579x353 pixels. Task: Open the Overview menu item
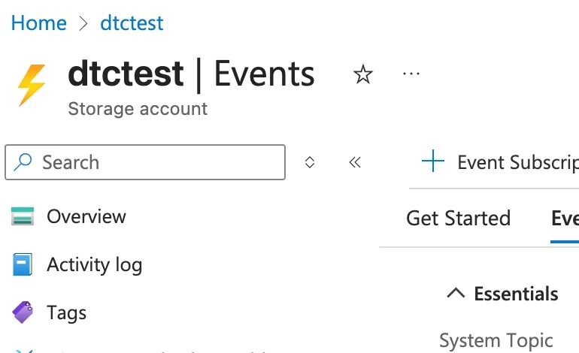(x=86, y=217)
